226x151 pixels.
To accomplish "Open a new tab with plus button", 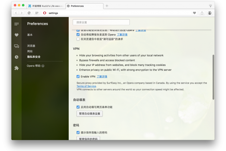I will [107, 6].
